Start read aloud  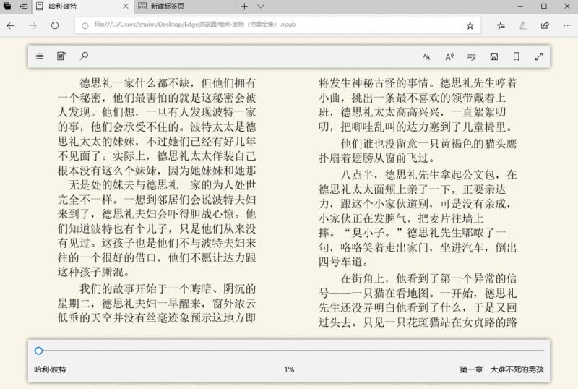(x=449, y=56)
